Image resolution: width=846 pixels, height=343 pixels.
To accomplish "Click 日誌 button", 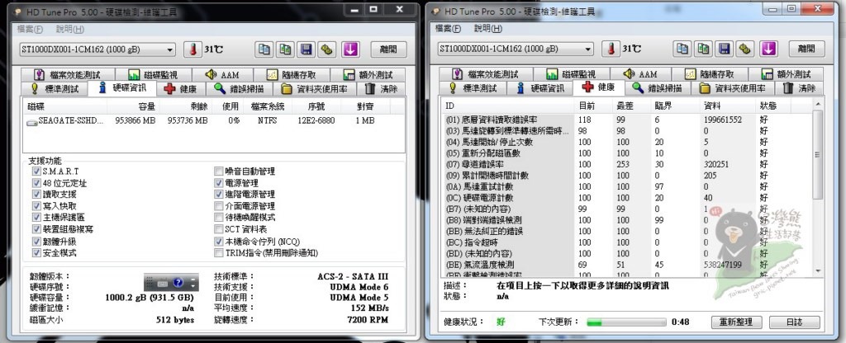I will [795, 322].
